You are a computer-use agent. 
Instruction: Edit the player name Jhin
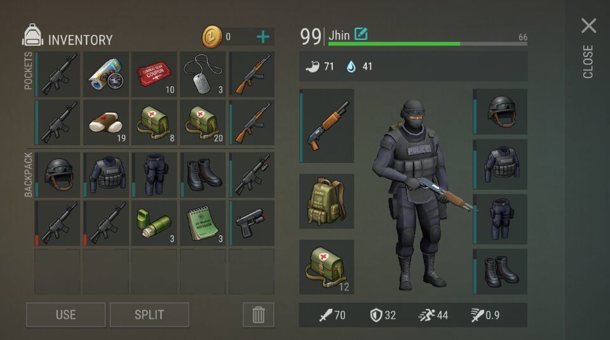[x=361, y=34]
